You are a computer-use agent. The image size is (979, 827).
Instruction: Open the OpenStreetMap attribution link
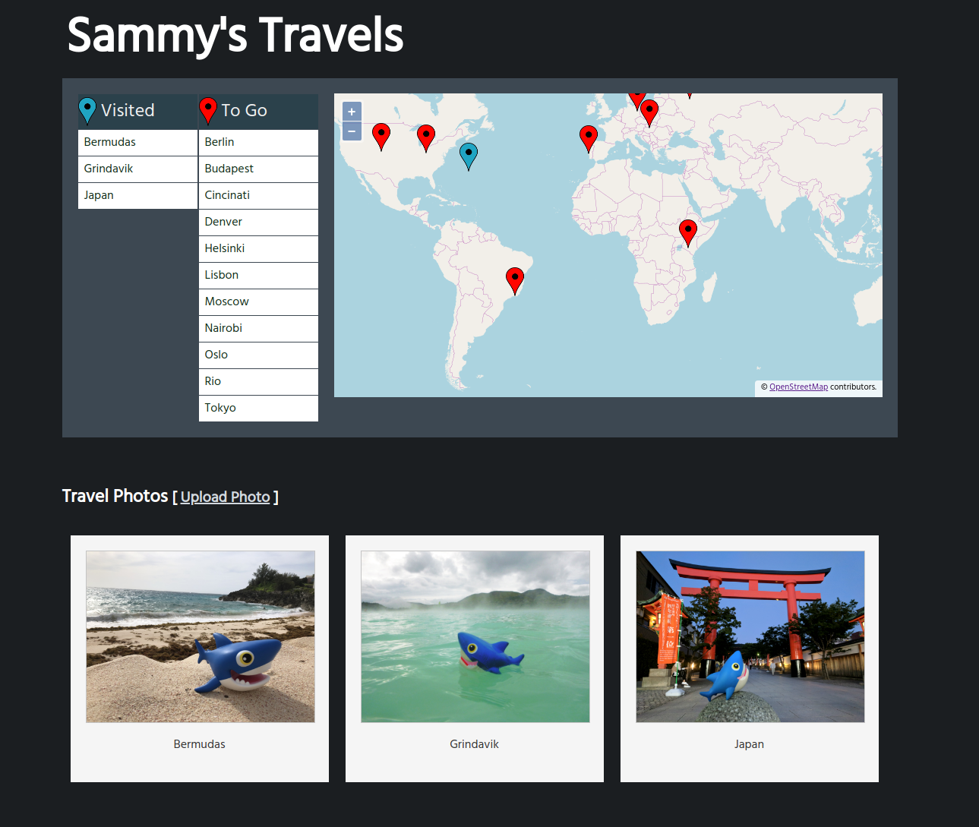pyautogui.click(x=798, y=387)
